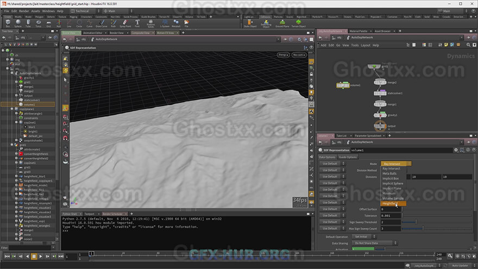Select the Spray Paint shelf tool
The image size is (478, 269).
[125, 23]
